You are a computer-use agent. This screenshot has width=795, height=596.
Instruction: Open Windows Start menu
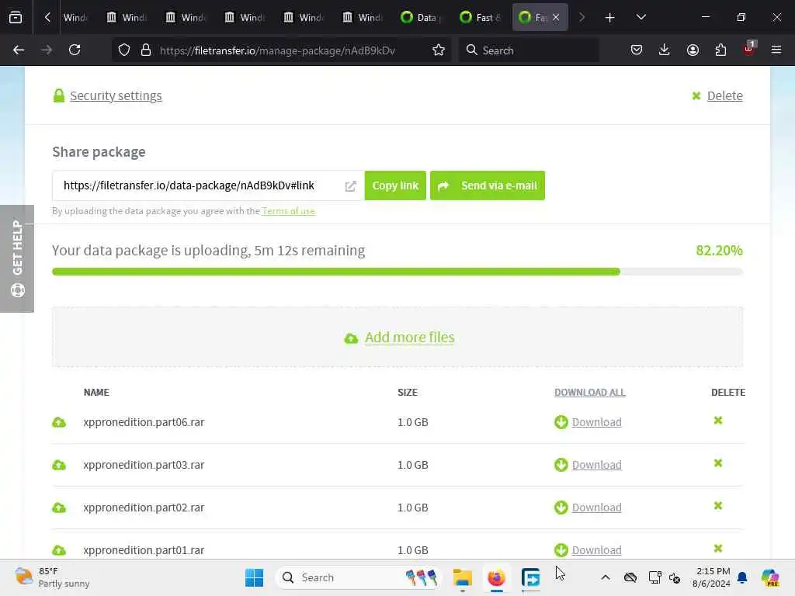[x=254, y=577]
